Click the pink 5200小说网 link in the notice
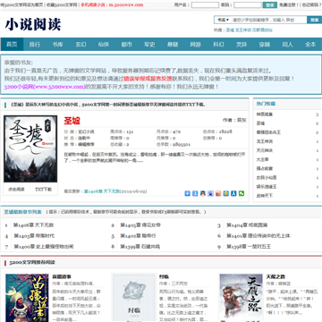This screenshot has width=322, height=322. point(45,87)
